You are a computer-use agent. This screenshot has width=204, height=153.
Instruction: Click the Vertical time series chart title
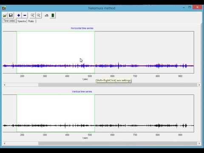coord(82,92)
